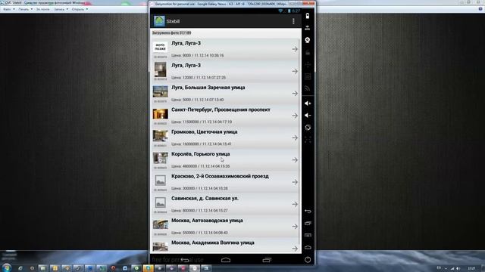Open Genymotion GPS widget
Viewport: 485px width, 272px height.
308,28
